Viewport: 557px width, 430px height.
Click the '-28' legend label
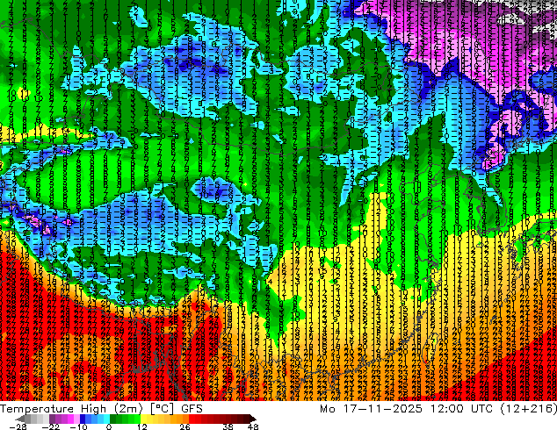click(x=18, y=426)
